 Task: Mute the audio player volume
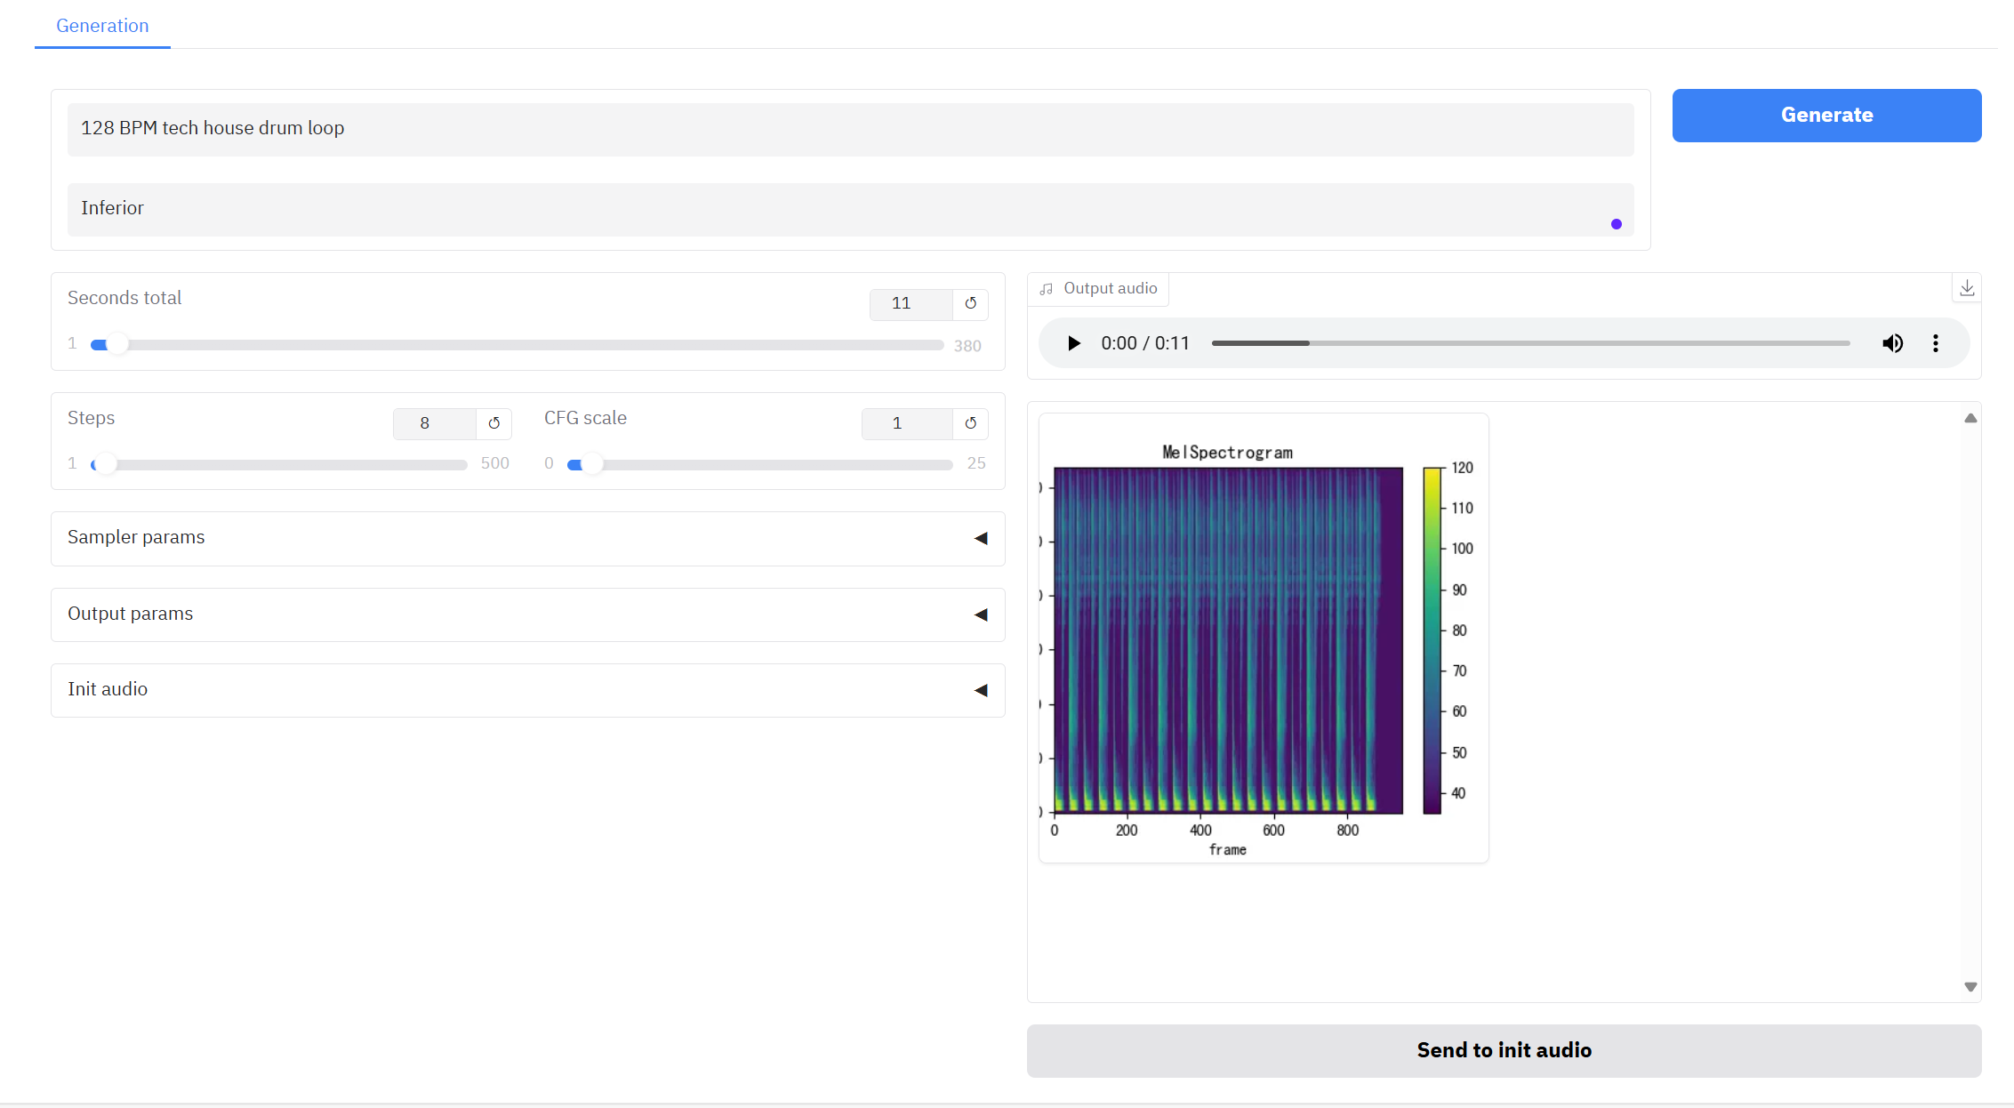(x=1892, y=343)
